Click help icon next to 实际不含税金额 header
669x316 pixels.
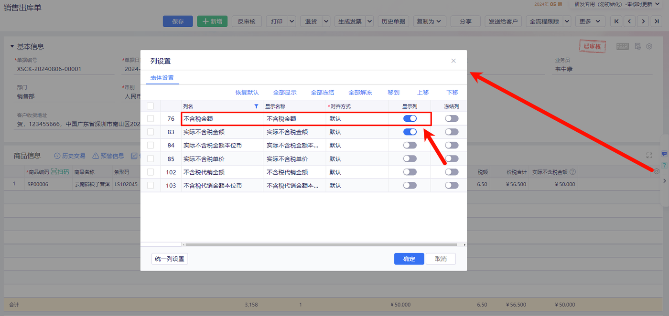[572, 172]
